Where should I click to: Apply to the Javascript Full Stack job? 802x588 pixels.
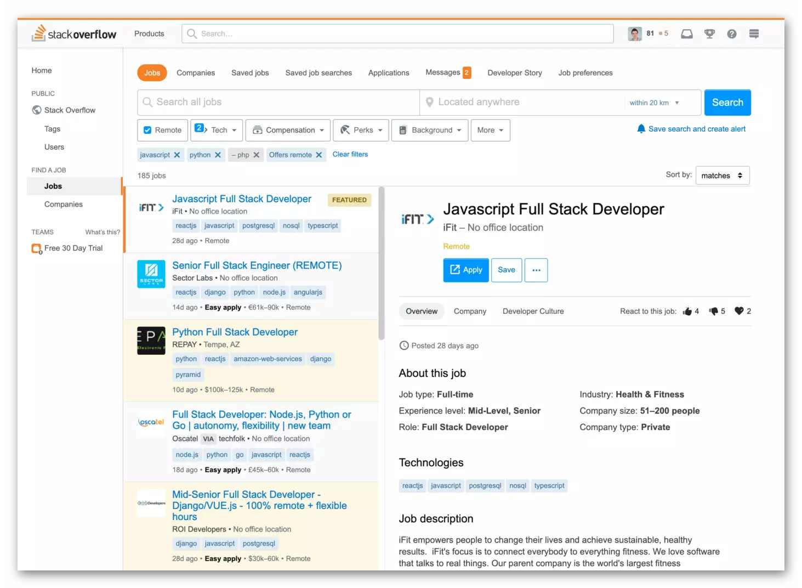(x=466, y=270)
